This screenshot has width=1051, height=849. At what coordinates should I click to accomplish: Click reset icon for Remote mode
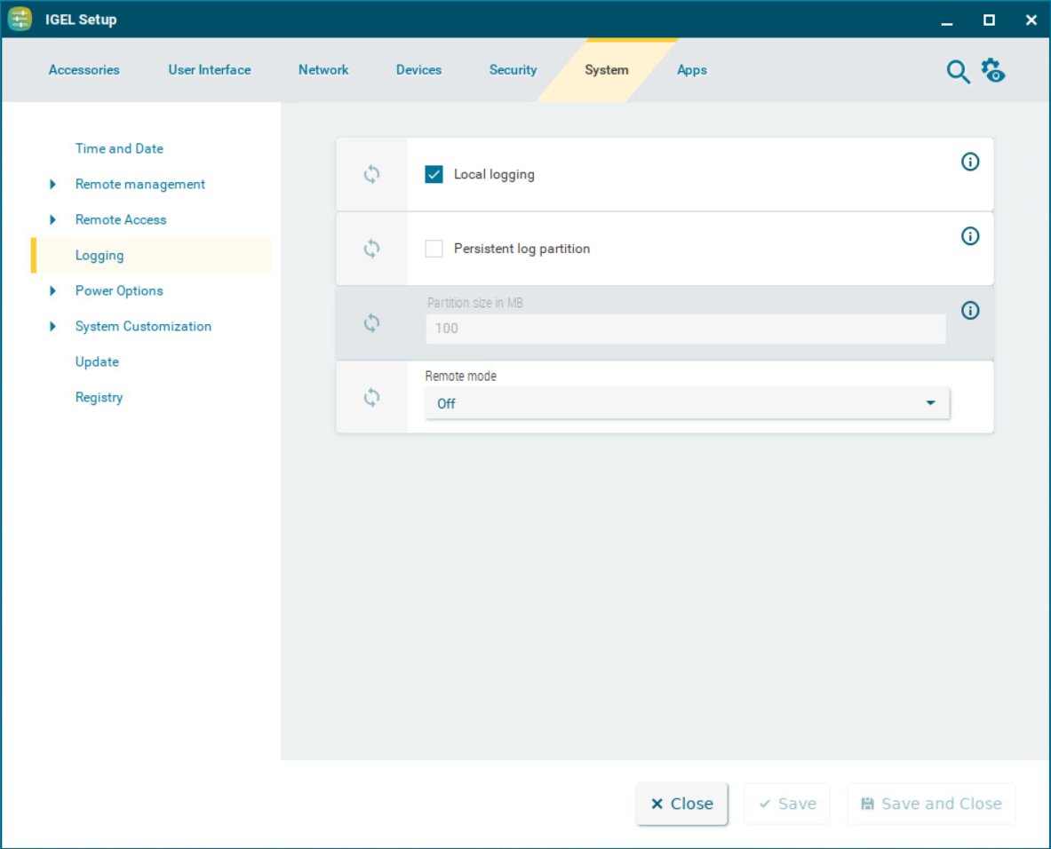pyautogui.click(x=371, y=398)
